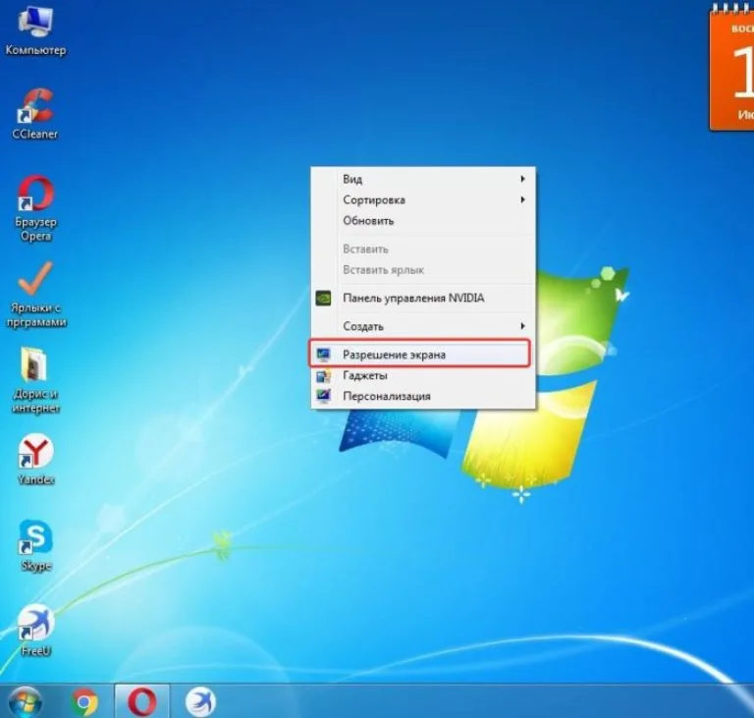Expand the Вид submenu
754x718 pixels.
point(423,179)
